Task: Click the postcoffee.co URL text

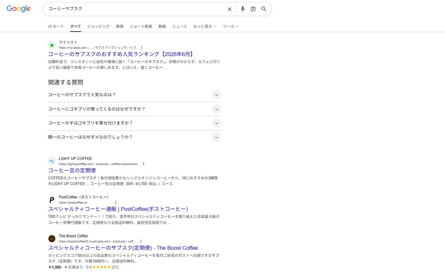Action: [x=73, y=203]
